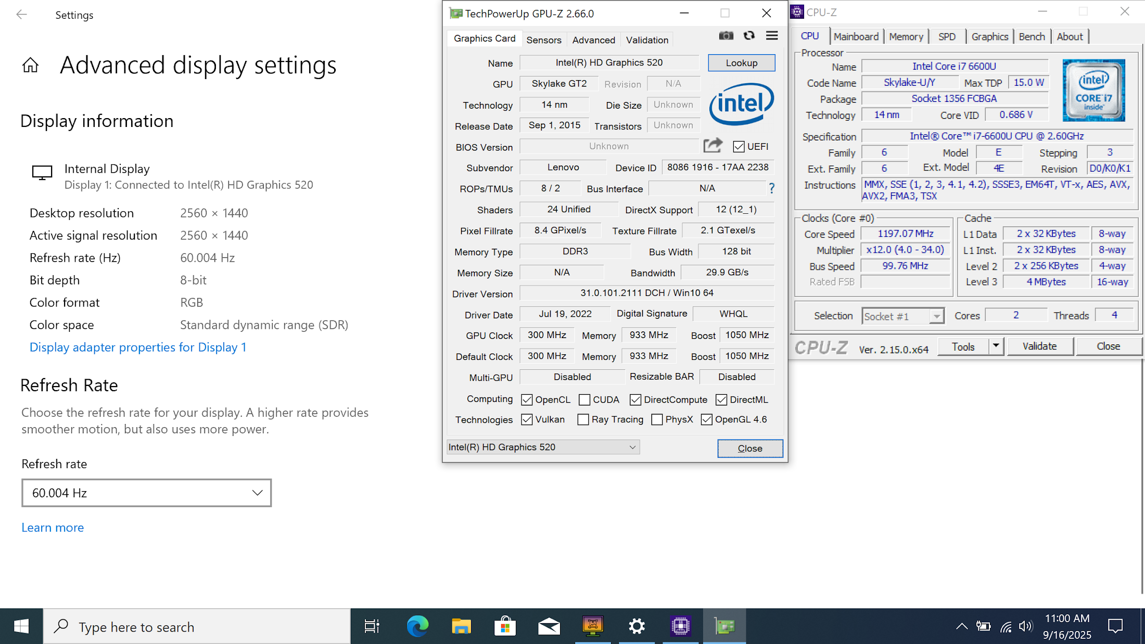The height and width of the screenshot is (644, 1145).
Task: Toggle the OpenGL 4.6 checkbox
Action: point(706,419)
